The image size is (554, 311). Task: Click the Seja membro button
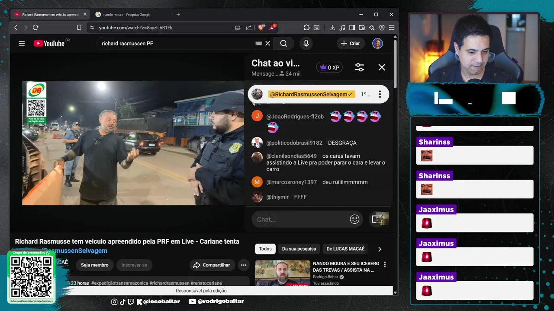95,265
